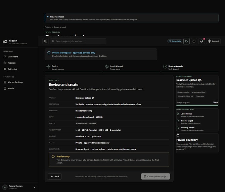Screen dimensions: 225x192
Task: Click the Setup progress bar
Action: tap(197, 106)
